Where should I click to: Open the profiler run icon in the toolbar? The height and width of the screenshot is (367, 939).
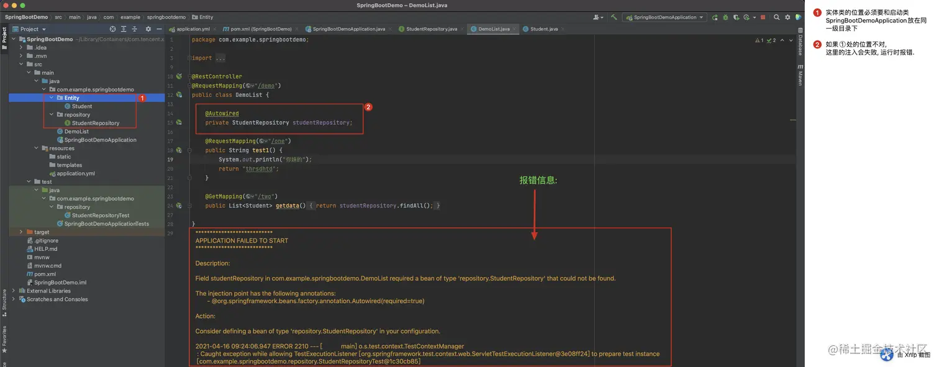[x=746, y=17]
